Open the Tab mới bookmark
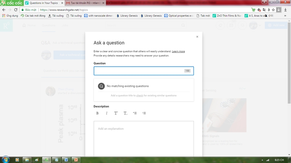 pos(203,16)
